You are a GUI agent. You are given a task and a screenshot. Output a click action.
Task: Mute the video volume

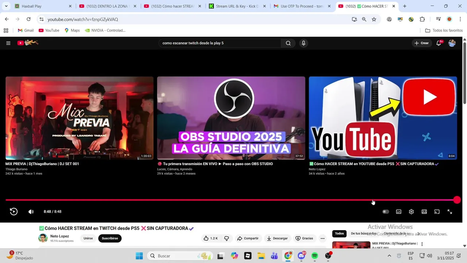pyautogui.click(x=31, y=211)
